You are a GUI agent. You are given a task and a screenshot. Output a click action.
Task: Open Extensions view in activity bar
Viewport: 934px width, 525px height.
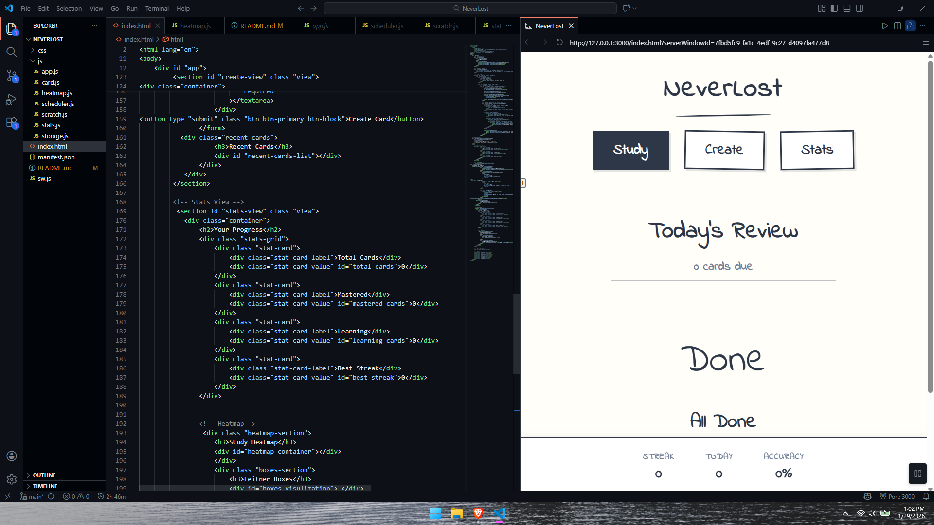coord(11,122)
